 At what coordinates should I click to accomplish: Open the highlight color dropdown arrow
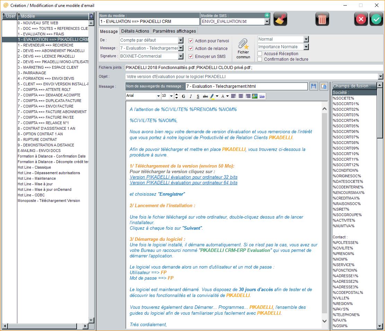coord(217,96)
